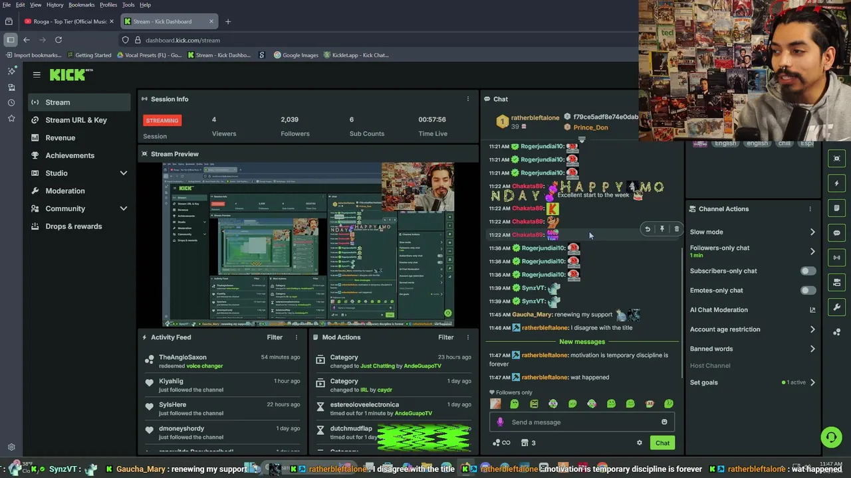Filter the Mod Actions list
This screenshot has height=478, width=851.
point(445,337)
